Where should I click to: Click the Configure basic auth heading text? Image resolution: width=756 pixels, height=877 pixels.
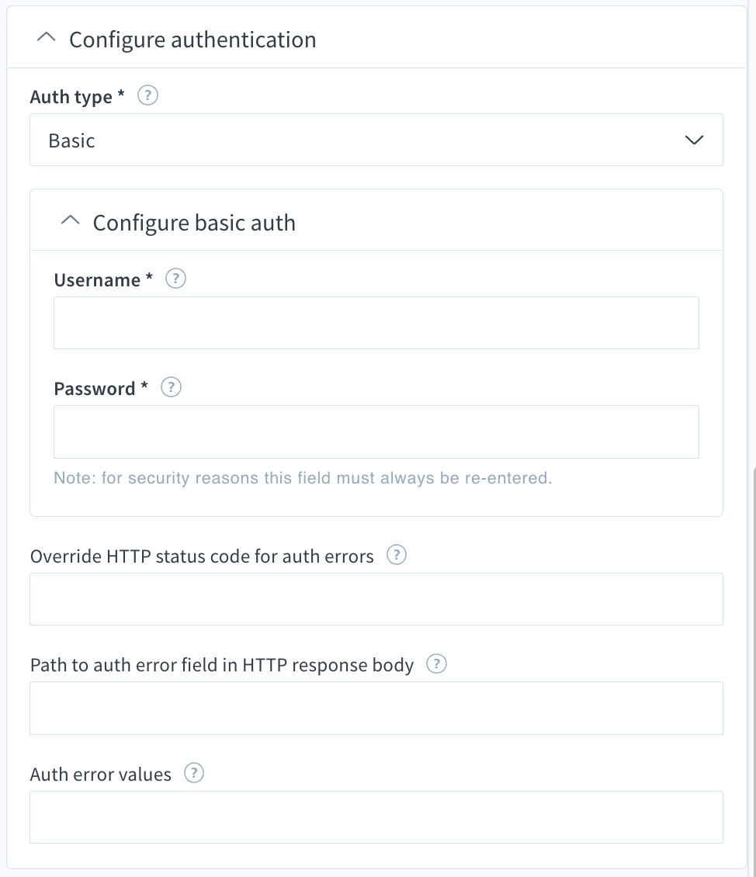pyautogui.click(x=194, y=223)
